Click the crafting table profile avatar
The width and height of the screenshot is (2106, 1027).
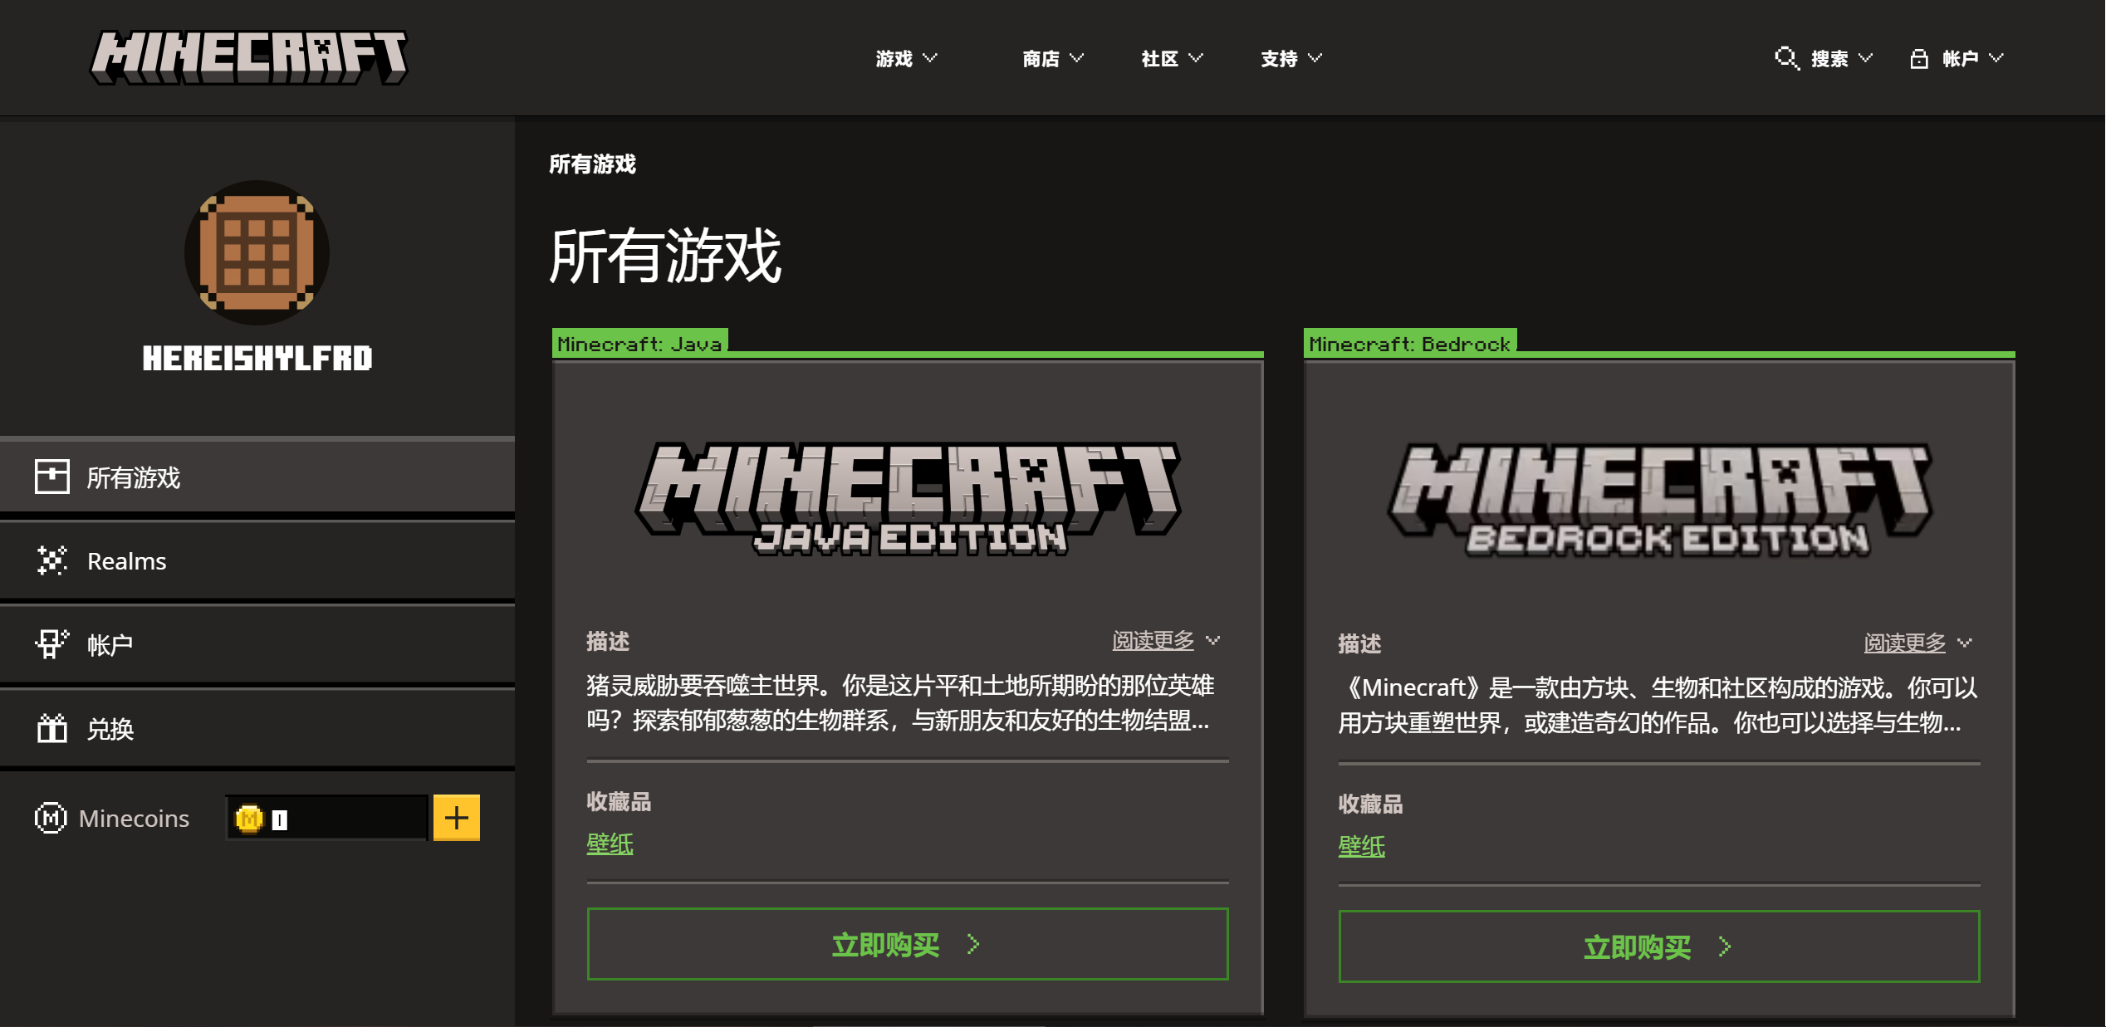pos(257,252)
